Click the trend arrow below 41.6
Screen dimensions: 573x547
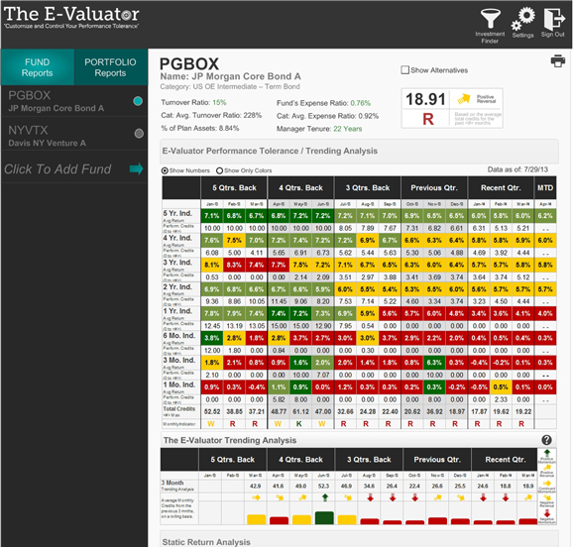pos(279,497)
